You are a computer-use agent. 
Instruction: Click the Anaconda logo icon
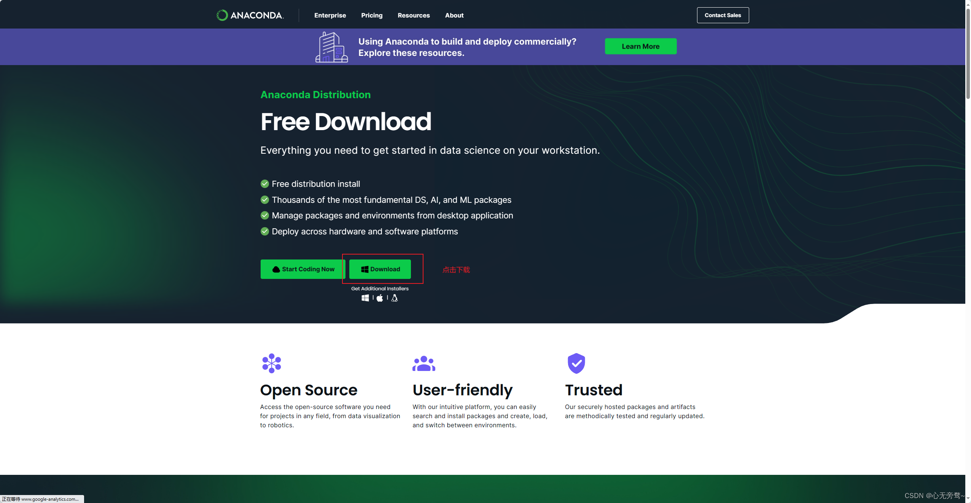222,15
